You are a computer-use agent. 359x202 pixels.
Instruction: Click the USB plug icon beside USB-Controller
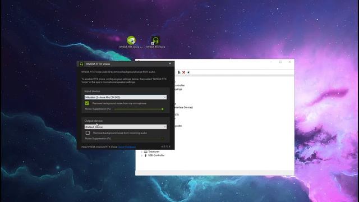coord(146,155)
